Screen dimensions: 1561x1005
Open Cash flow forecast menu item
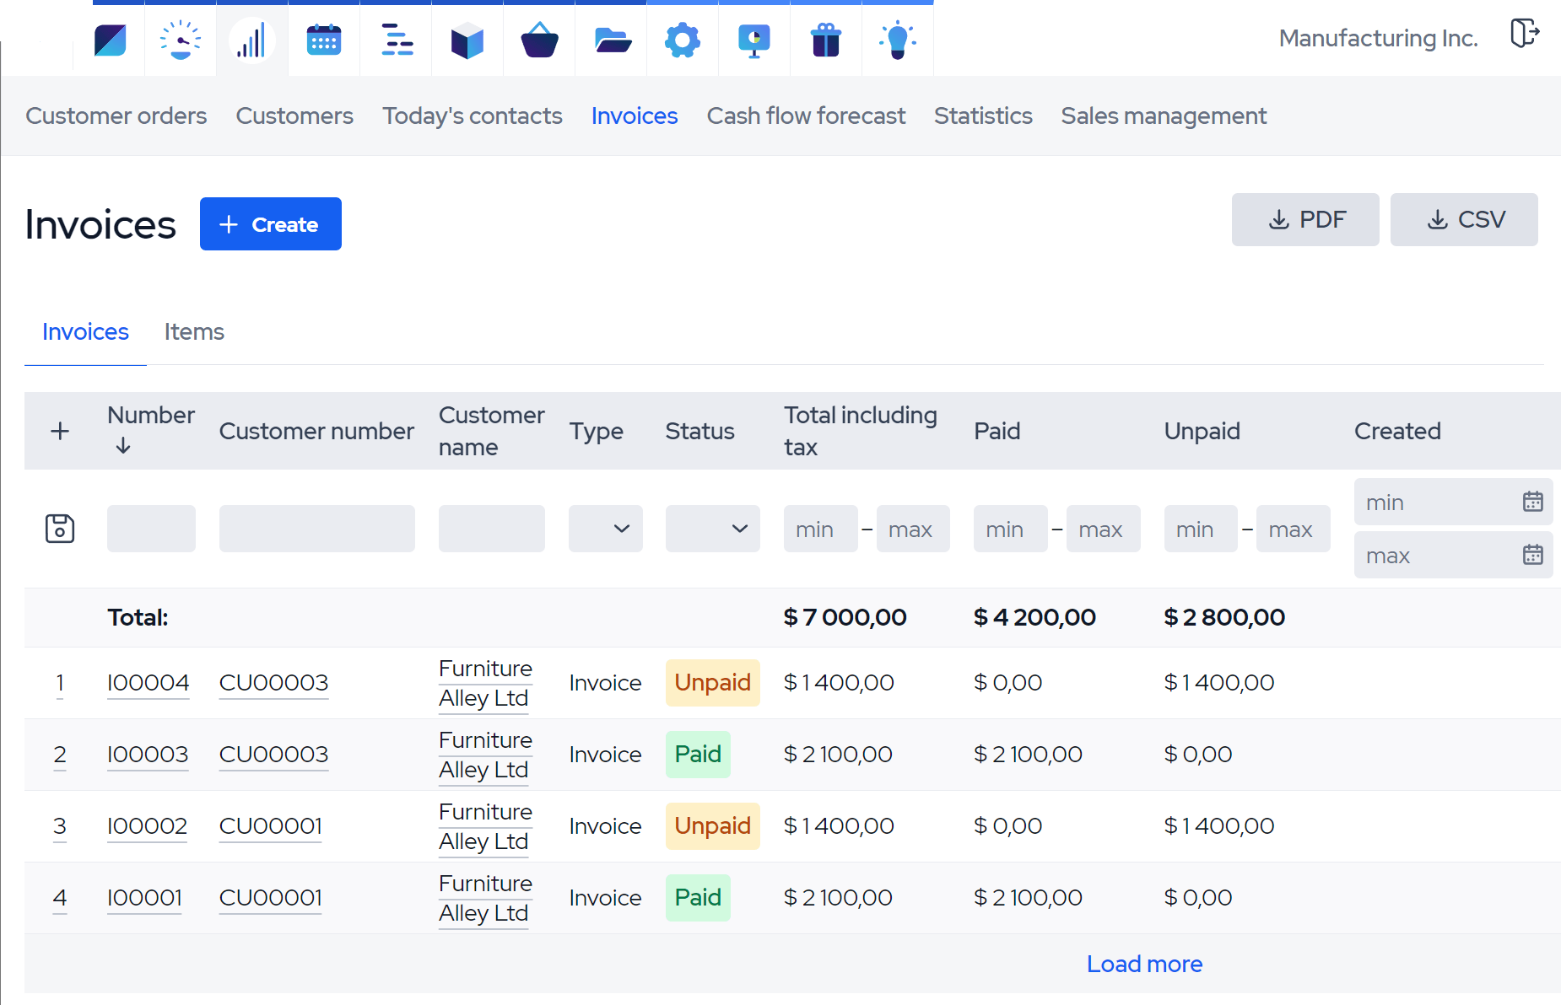click(805, 116)
